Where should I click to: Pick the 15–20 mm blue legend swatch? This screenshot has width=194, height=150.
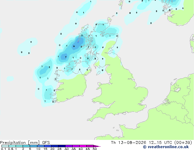pos(47,146)
